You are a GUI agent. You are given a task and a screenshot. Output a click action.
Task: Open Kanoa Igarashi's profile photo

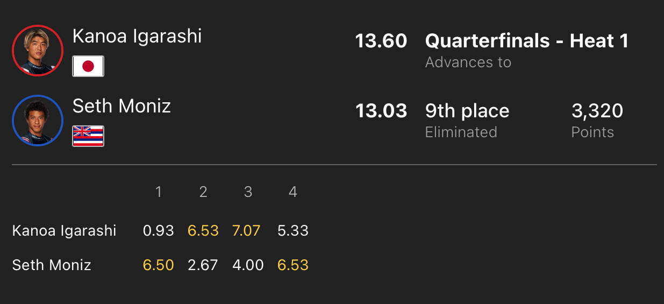(x=38, y=51)
